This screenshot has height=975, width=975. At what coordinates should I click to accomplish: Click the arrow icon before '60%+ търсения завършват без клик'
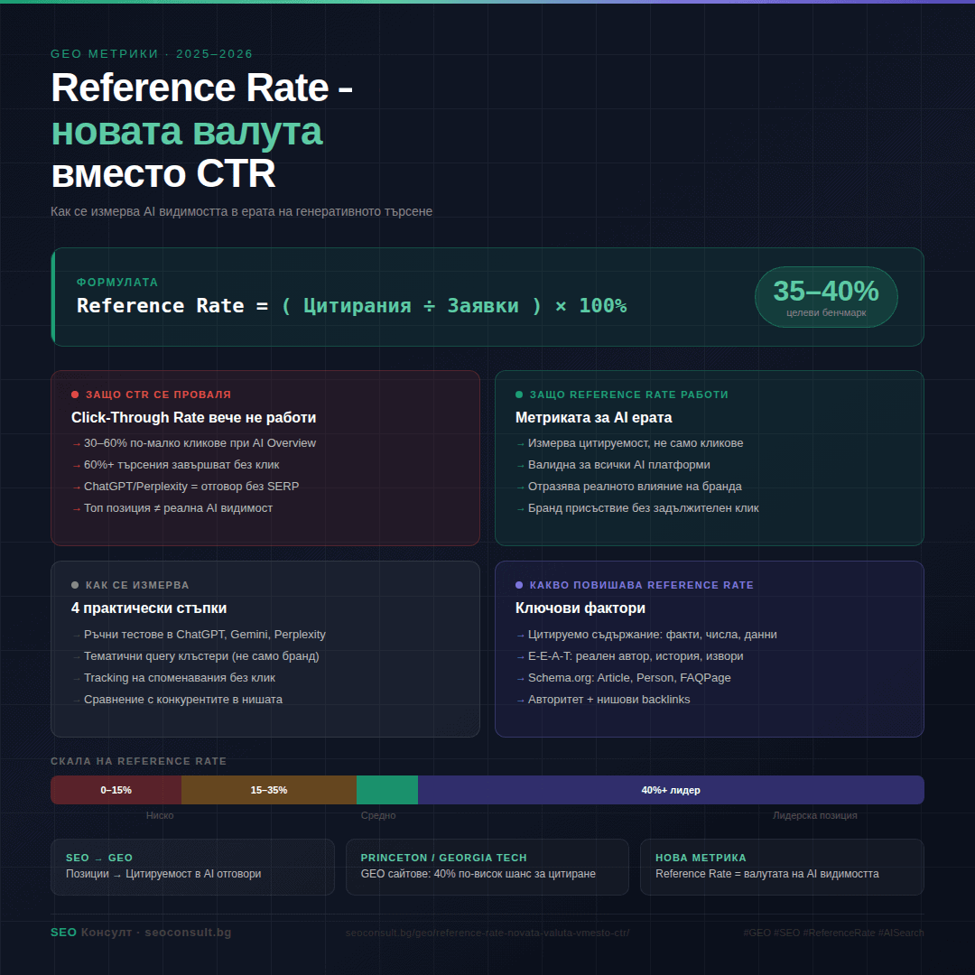tap(76, 464)
